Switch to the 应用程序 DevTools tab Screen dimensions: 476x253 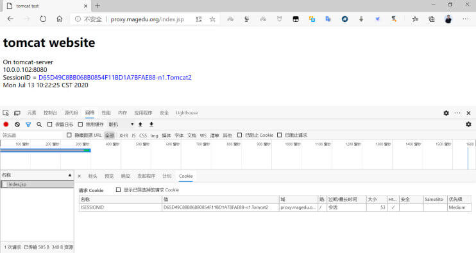143,112
